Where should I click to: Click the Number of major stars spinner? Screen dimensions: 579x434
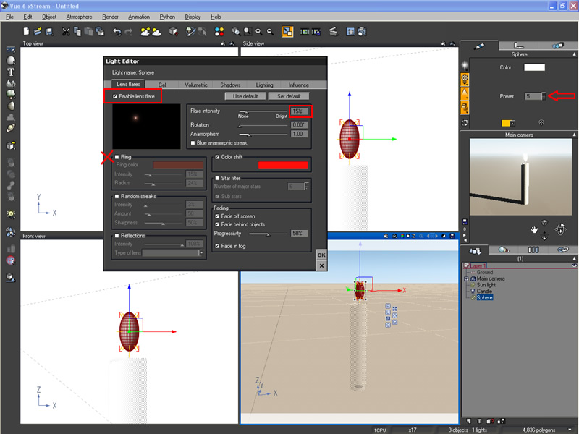coord(306,186)
